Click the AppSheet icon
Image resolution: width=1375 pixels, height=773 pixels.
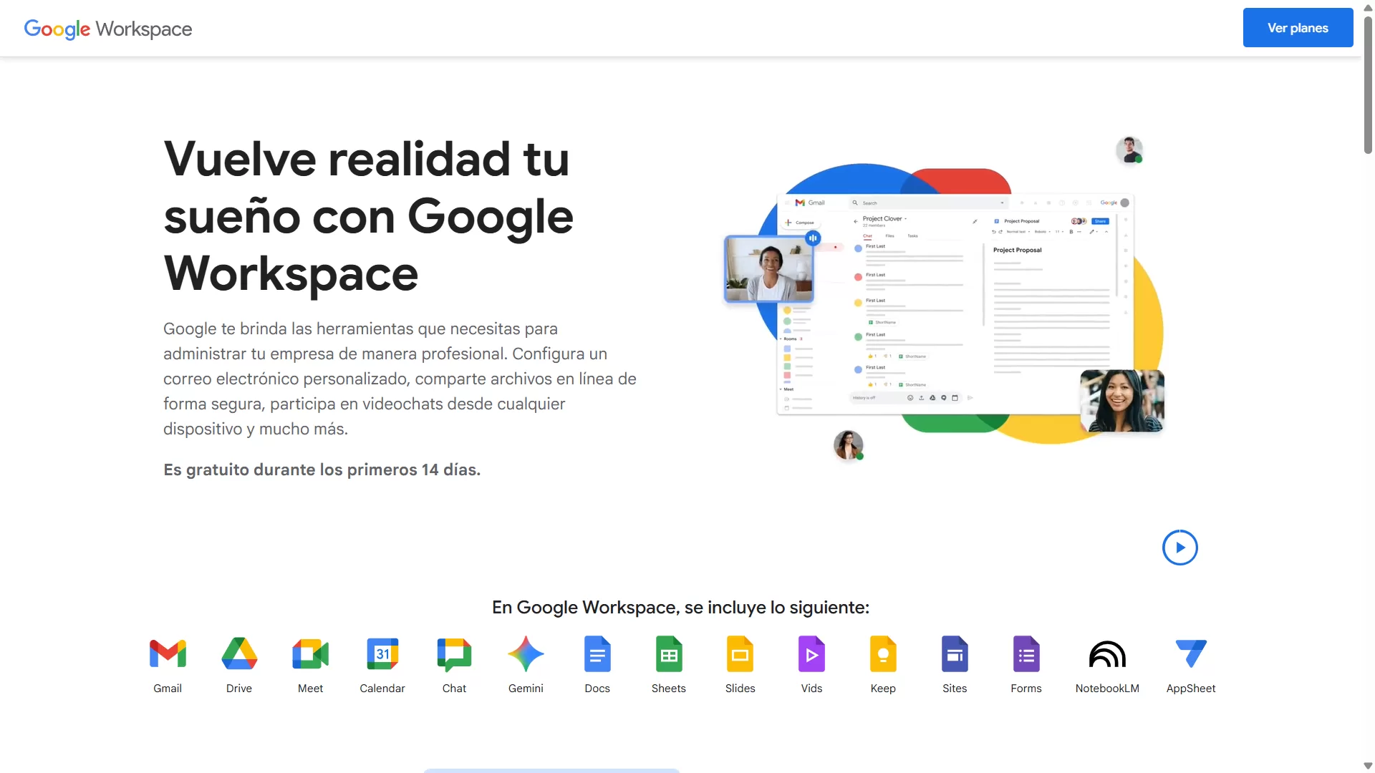click(x=1190, y=653)
